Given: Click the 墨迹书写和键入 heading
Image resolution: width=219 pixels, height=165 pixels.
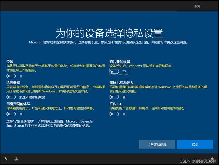Looking at the screenshot, I should (x=121, y=83).
